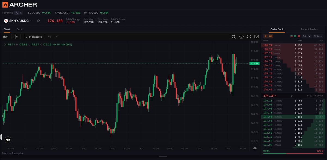Screen dimensions: 327x160
Task: Open the 0.01 price grouping dropdown
Action: pyautogui.click(x=307, y=36)
